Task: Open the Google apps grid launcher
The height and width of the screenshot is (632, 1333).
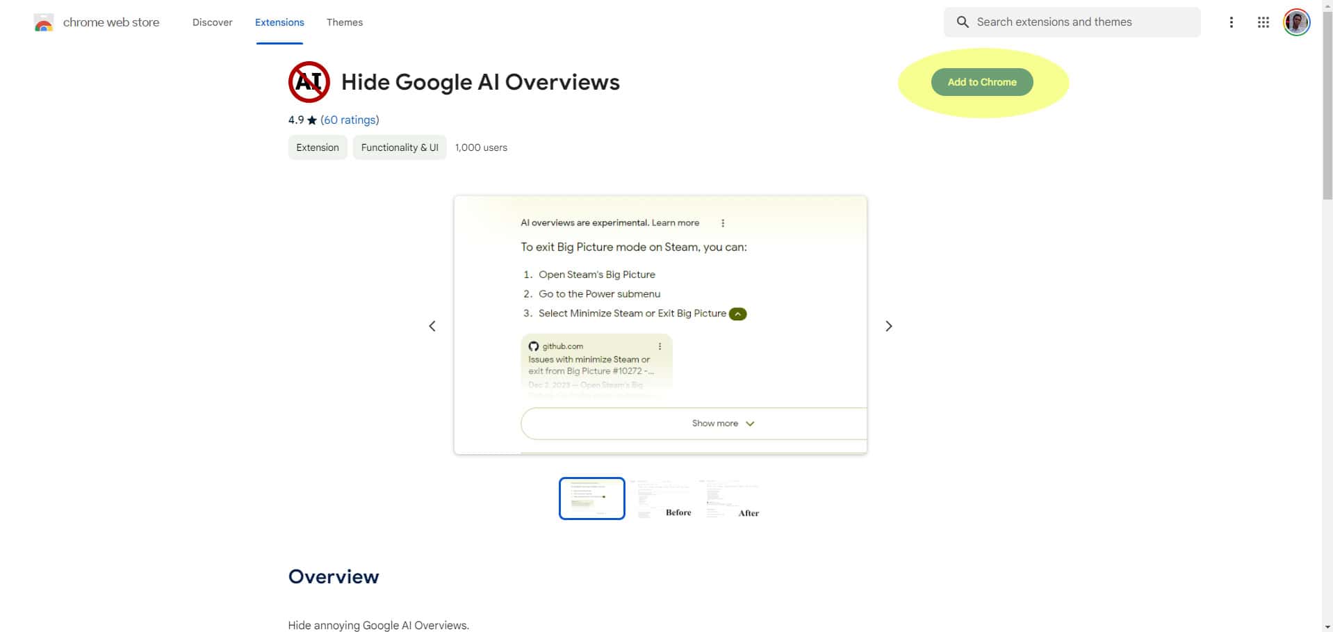Action: (x=1263, y=22)
